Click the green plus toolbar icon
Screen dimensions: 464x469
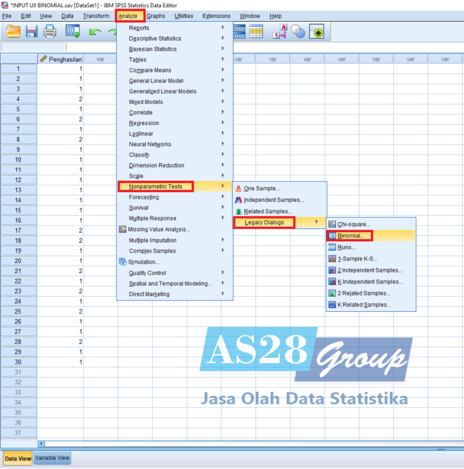pos(318,31)
